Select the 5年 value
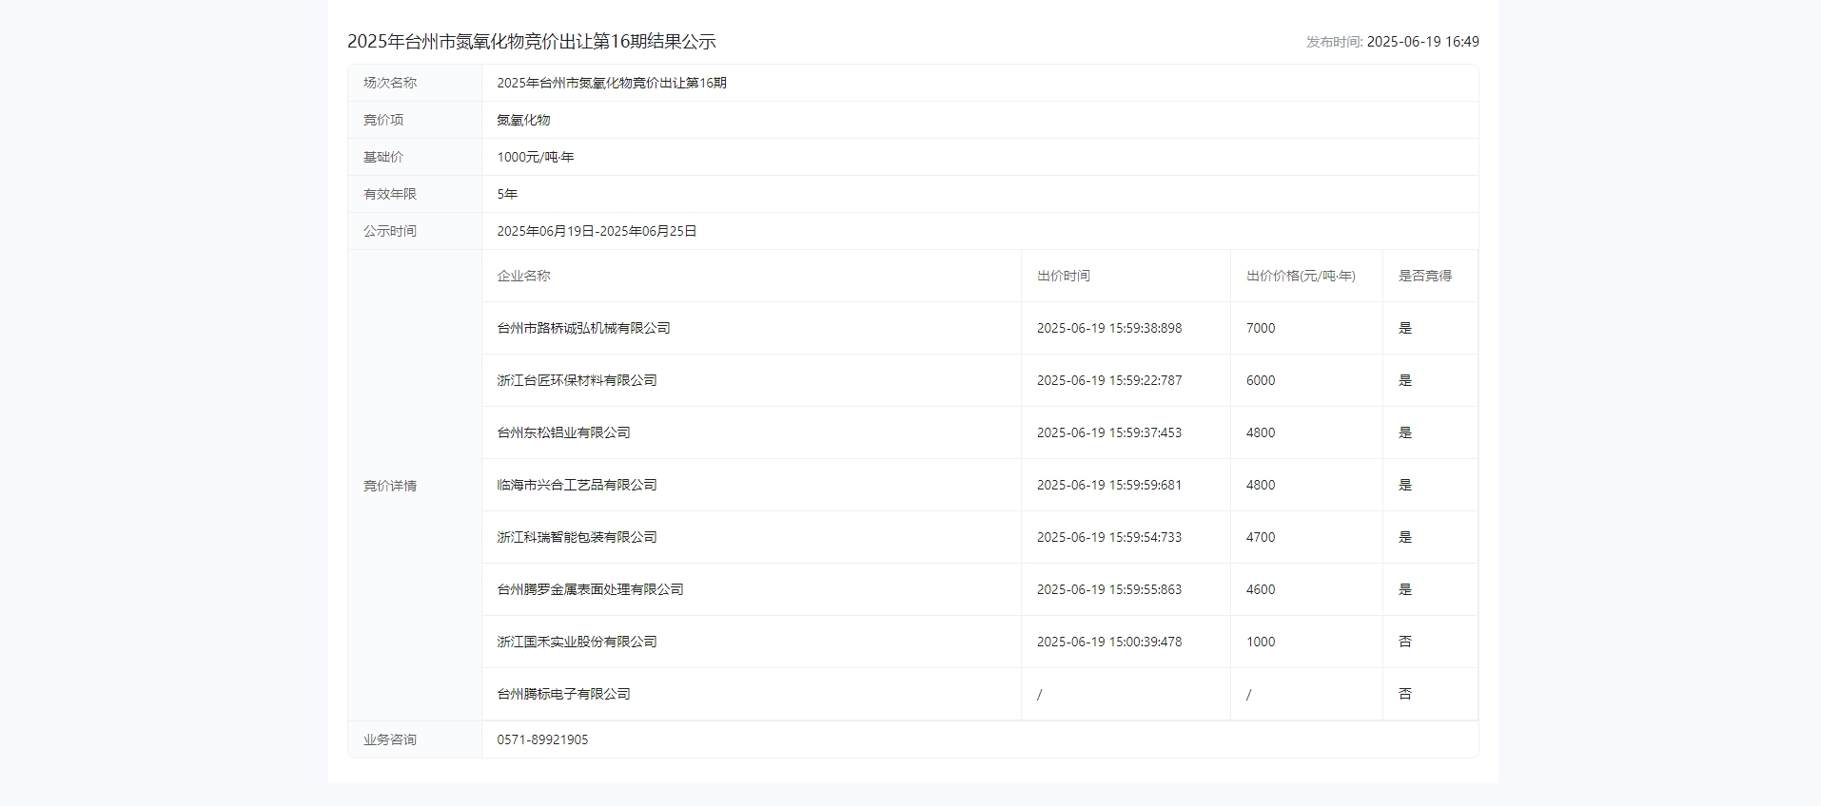 507,194
